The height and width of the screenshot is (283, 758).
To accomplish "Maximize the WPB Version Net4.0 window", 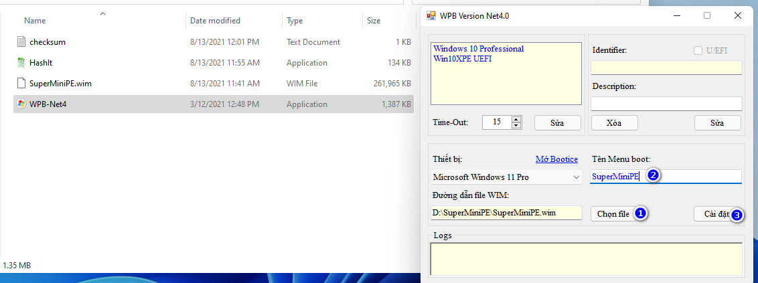I will click(x=707, y=15).
